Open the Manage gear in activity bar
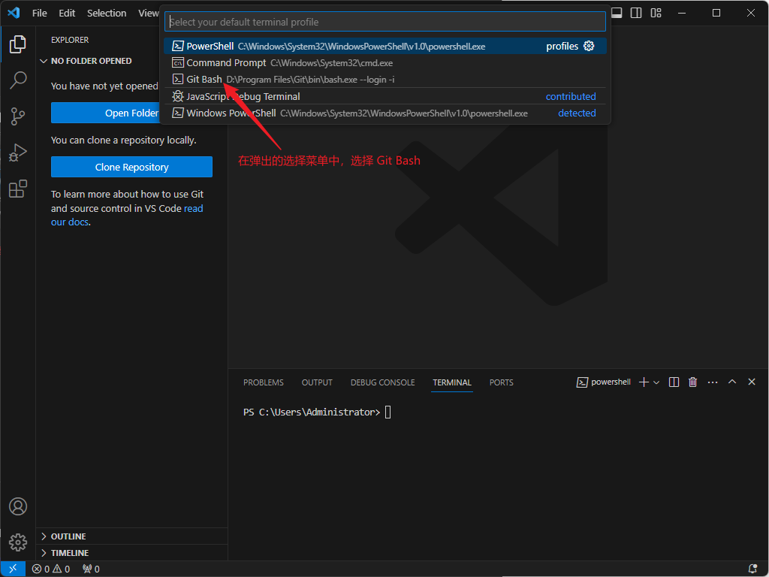Screen dimensions: 769x577 [x=18, y=542]
